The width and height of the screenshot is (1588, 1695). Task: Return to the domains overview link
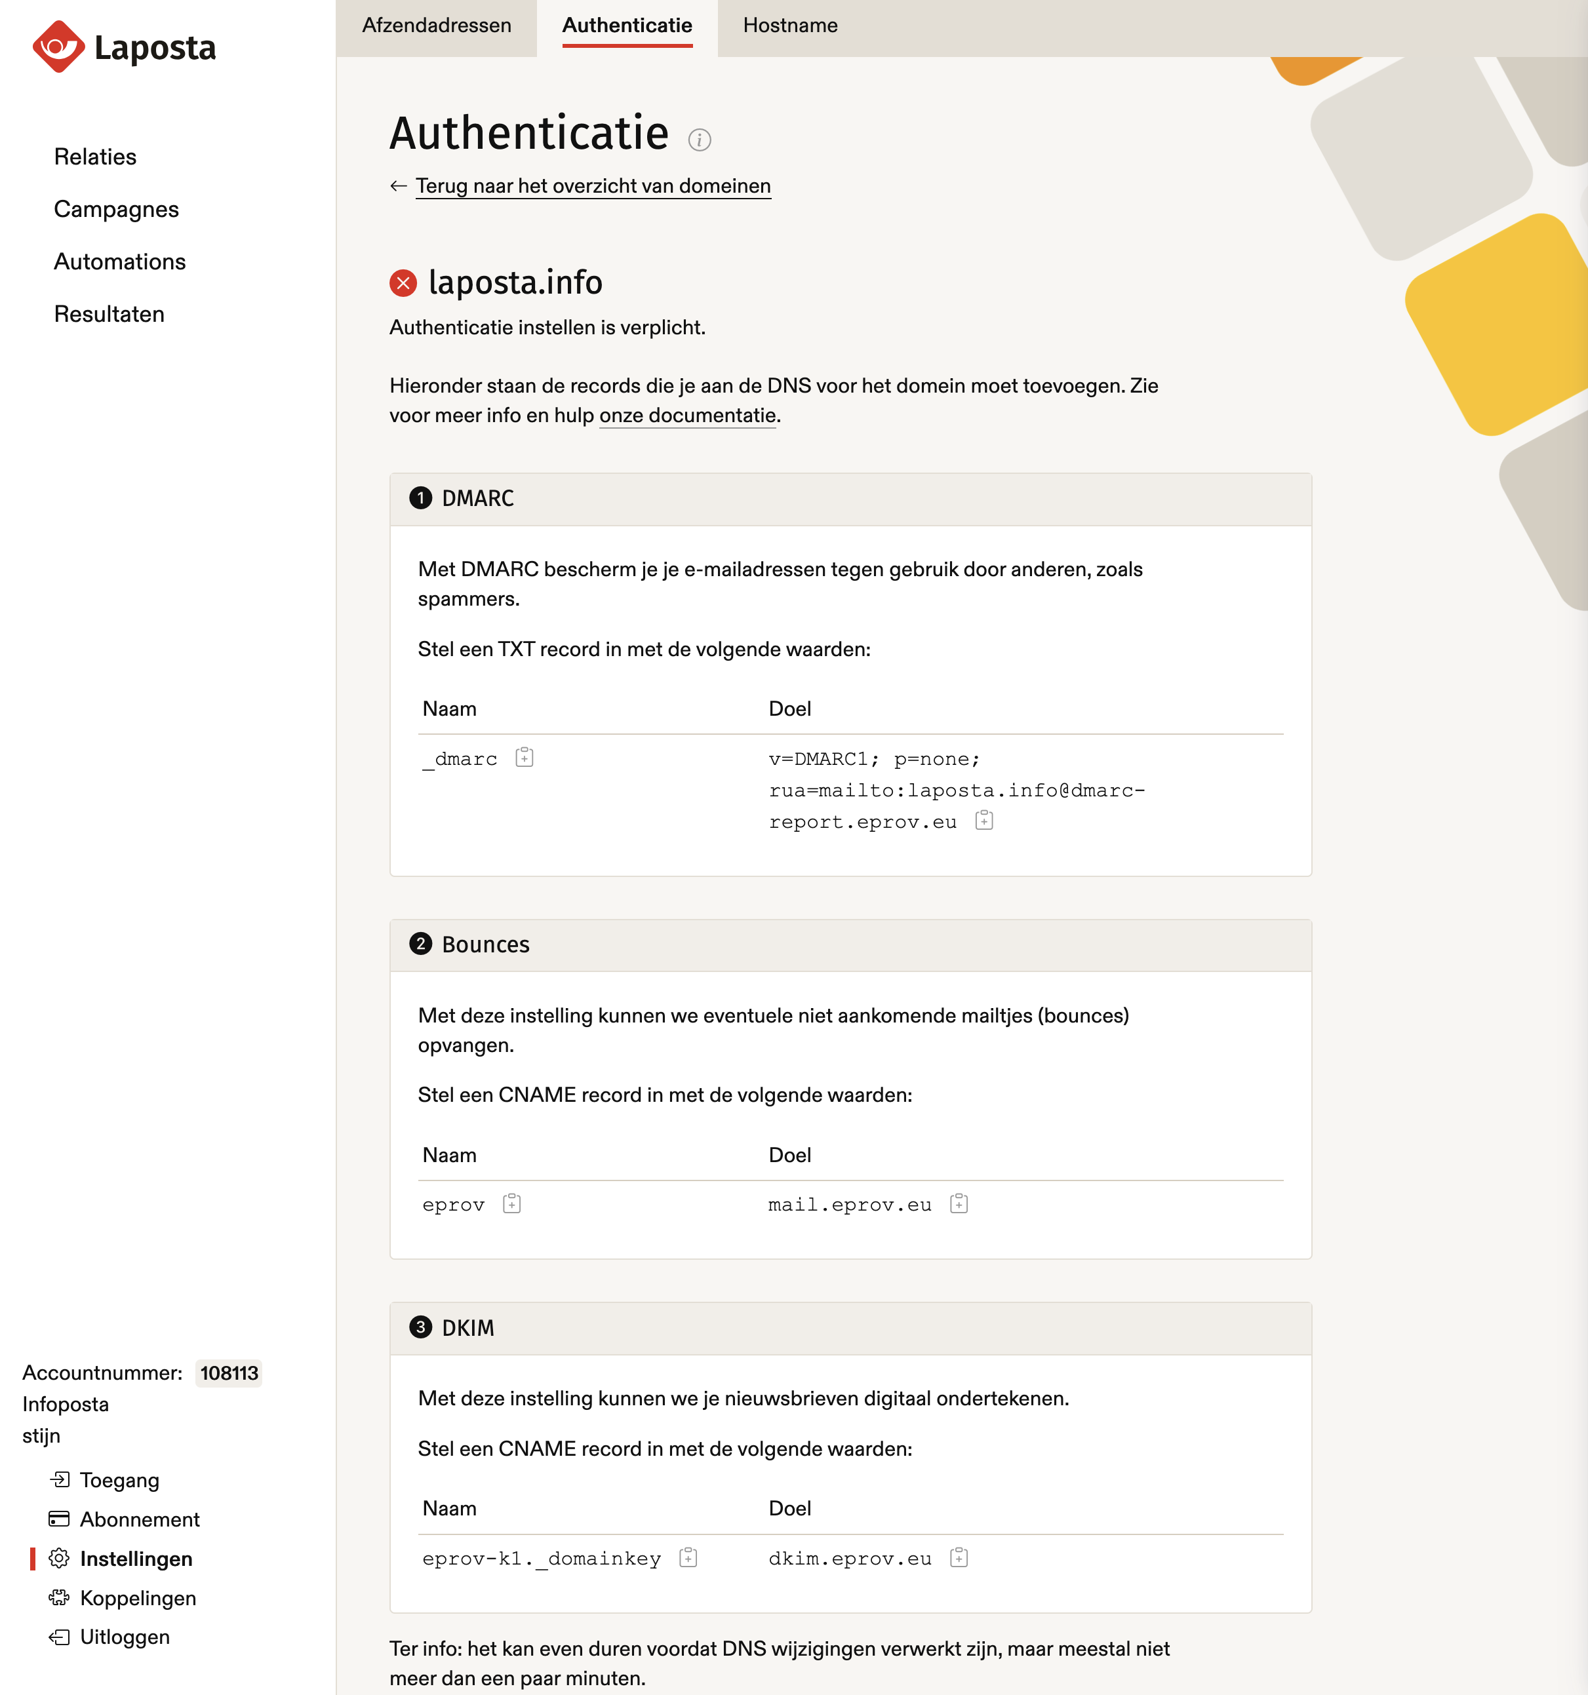point(593,186)
